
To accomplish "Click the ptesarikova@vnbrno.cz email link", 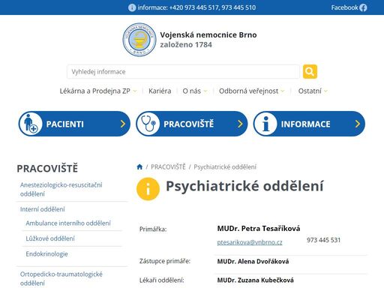I will point(250,242).
